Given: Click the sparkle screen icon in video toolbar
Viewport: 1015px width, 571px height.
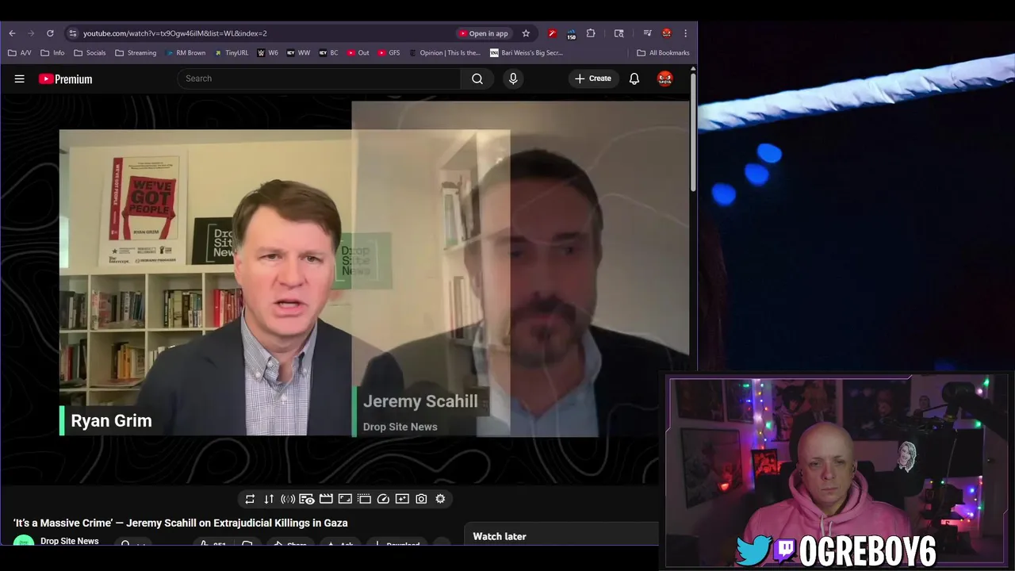Looking at the screenshot, I should pyautogui.click(x=402, y=499).
